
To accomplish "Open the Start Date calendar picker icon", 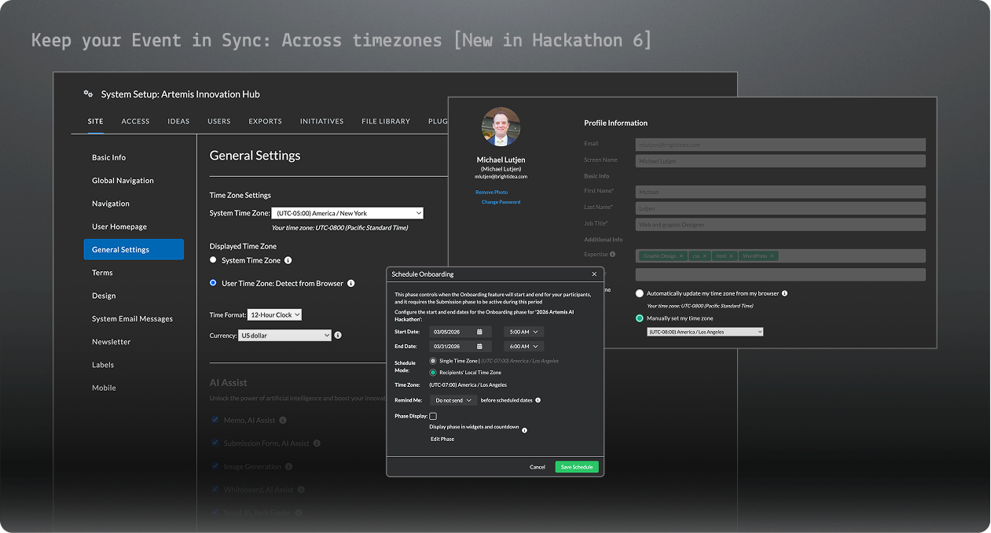I will (479, 332).
